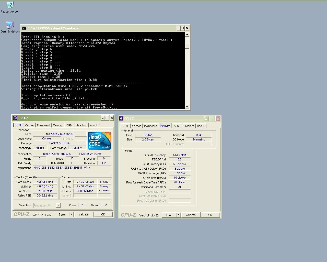Click the Code Name value Conroe
Image resolution: width=327 pixels, height=262 pixels.
[x=47, y=138]
